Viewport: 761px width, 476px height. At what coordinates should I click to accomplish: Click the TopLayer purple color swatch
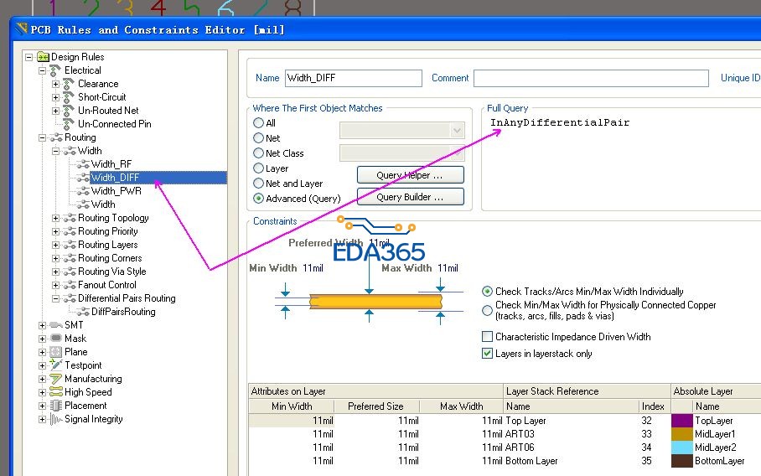point(682,421)
